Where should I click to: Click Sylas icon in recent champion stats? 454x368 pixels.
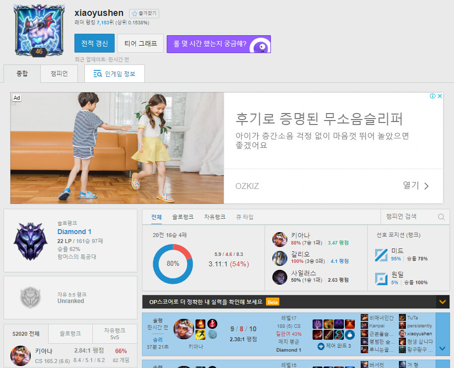point(279,277)
